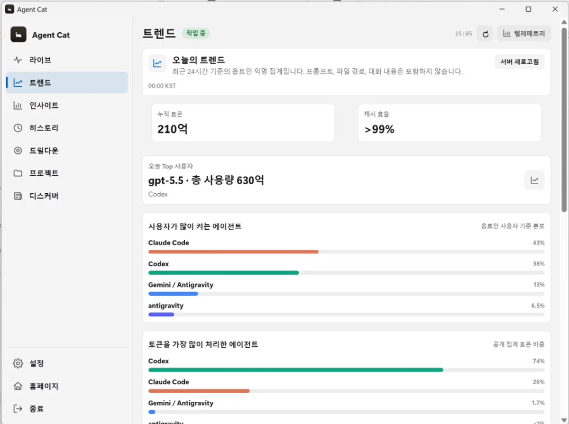Click the 히스토리 clock icon

point(18,128)
